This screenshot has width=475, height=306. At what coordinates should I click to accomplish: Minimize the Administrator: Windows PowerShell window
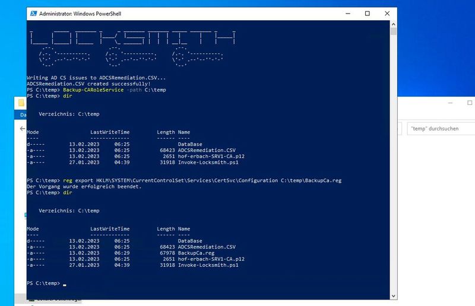tap(348, 14)
